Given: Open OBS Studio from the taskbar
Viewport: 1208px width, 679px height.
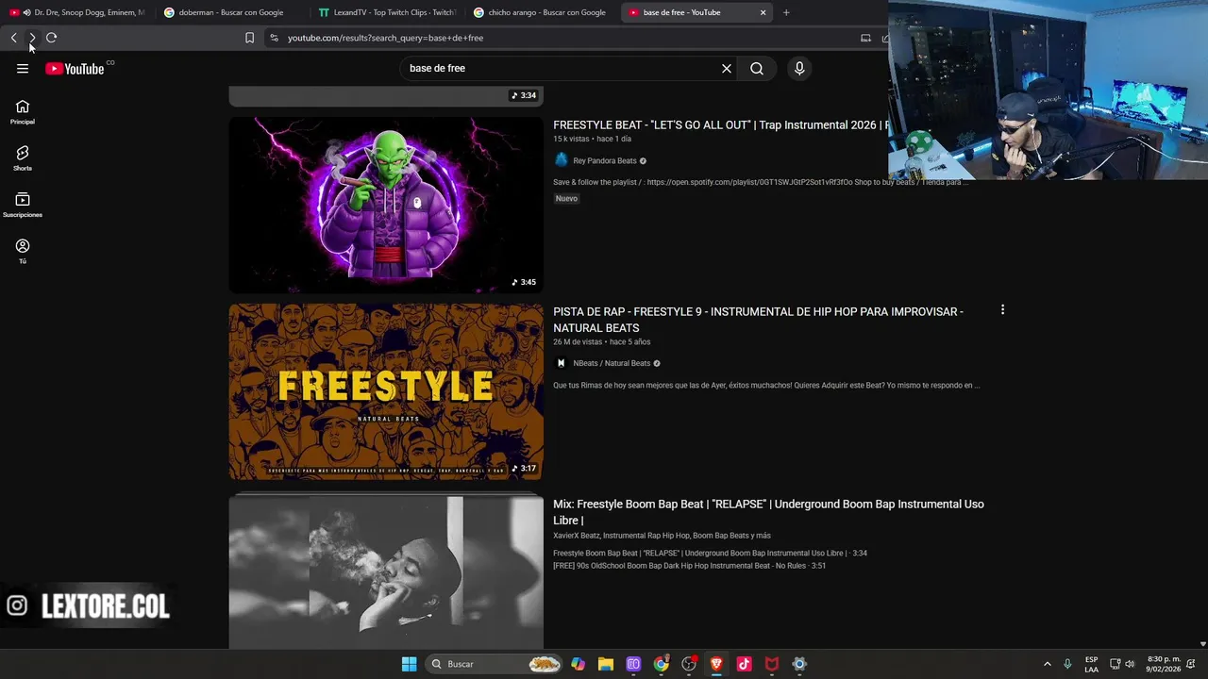Looking at the screenshot, I should 689,664.
